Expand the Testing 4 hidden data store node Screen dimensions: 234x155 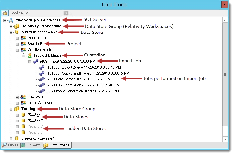coord(17,133)
